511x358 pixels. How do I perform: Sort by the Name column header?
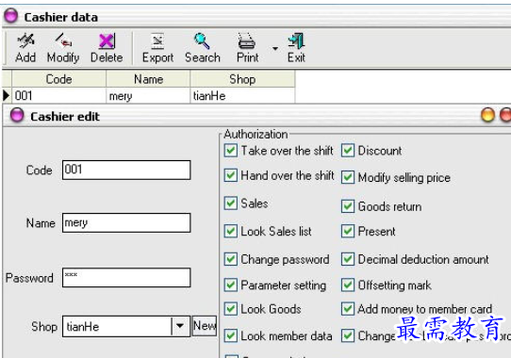coord(148,79)
